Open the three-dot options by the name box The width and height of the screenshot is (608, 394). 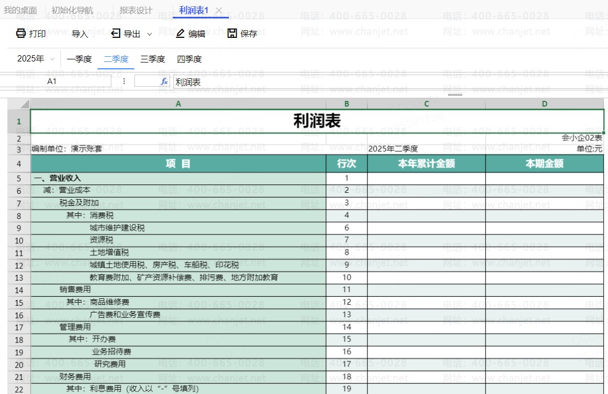pos(124,81)
